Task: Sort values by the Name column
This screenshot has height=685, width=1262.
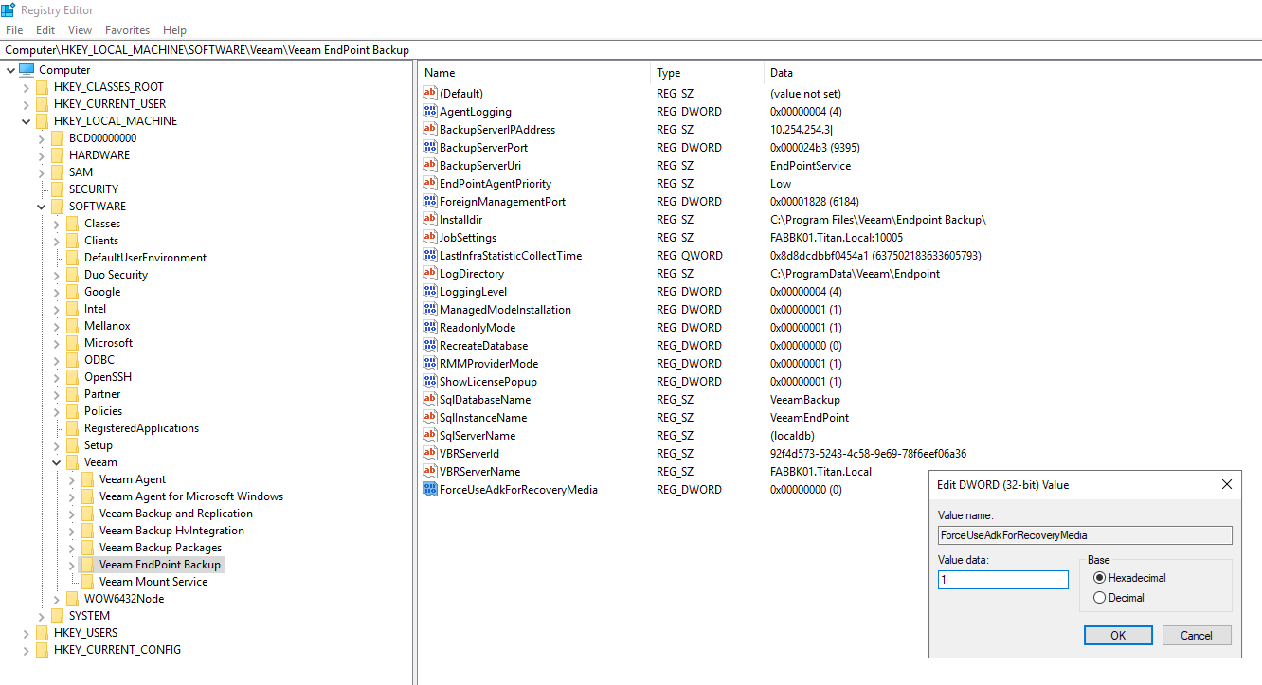Action: (534, 73)
